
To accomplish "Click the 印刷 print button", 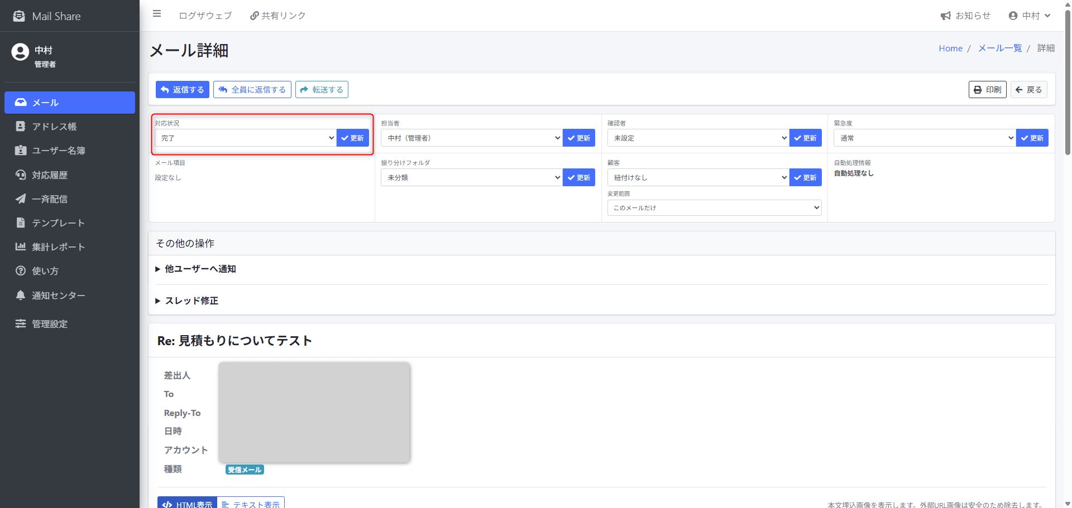I will 987,90.
